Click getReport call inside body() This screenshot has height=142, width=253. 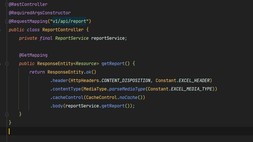point(113,106)
